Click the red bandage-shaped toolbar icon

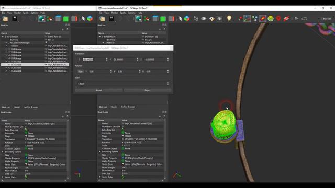pyautogui.click(x=286, y=19)
